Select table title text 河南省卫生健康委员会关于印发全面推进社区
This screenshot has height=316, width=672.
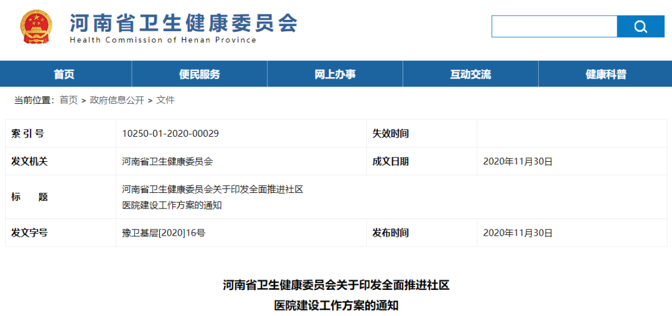tap(213, 189)
